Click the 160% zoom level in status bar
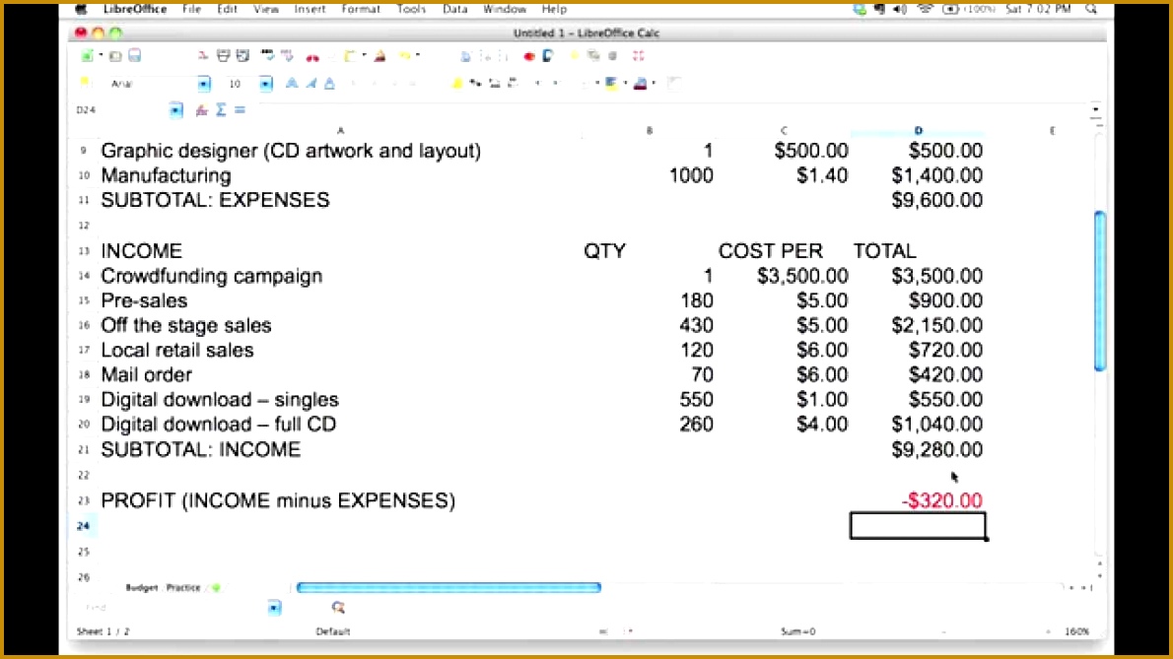Image resolution: width=1173 pixels, height=659 pixels. tap(1076, 631)
